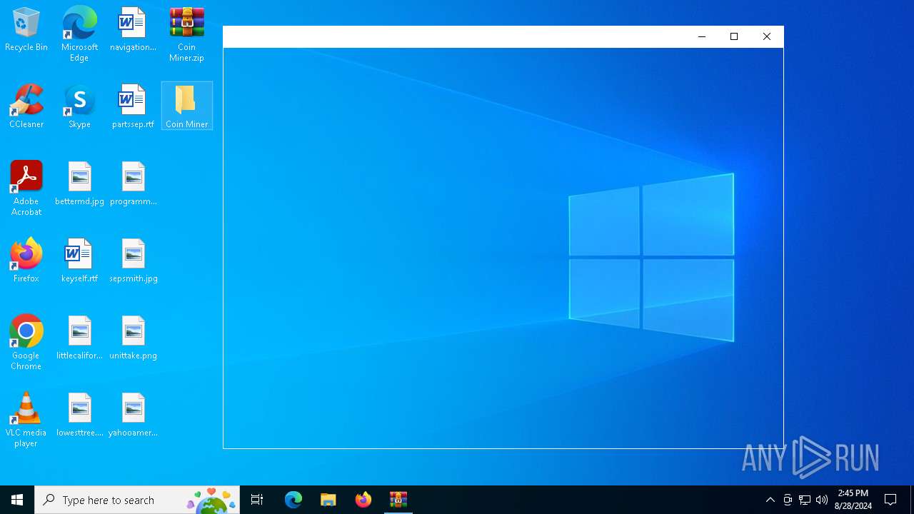Open the Action Center notifications
Image resolution: width=914 pixels, height=514 pixels.
click(x=890, y=500)
